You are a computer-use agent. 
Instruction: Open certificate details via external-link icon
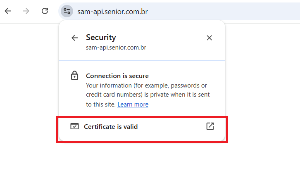coord(210,126)
